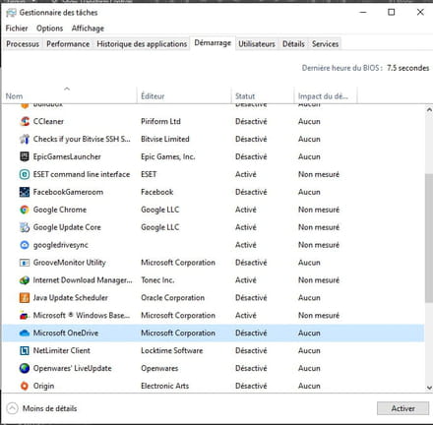433x425 pixels.
Task: Click the Locktime Software publisher cell
Action: click(172, 351)
